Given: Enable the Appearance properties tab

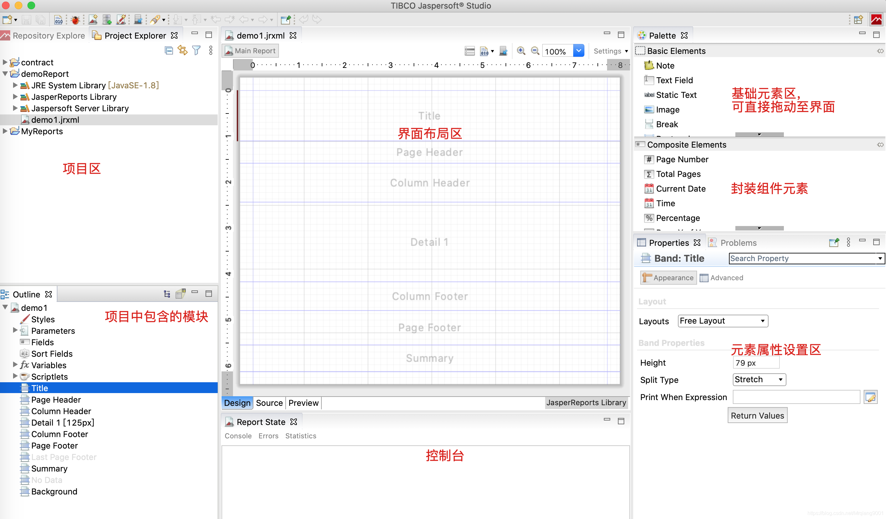Looking at the screenshot, I should [x=668, y=277].
